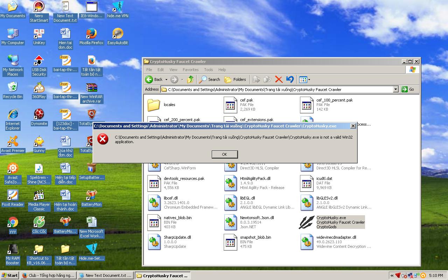The width and height of the screenshot is (448, 280).
Task: Select the locales folder
Action: [x=154, y=105]
